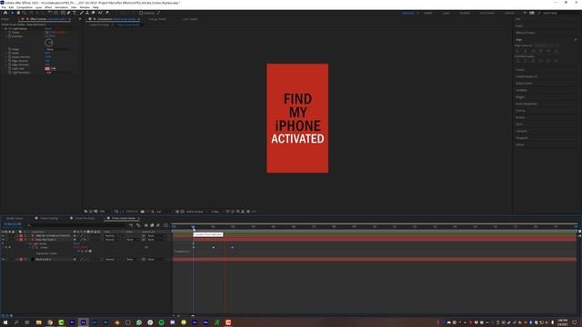This screenshot has height=327, width=582.
Task: Open the Effect menu
Action: (x=48, y=7)
